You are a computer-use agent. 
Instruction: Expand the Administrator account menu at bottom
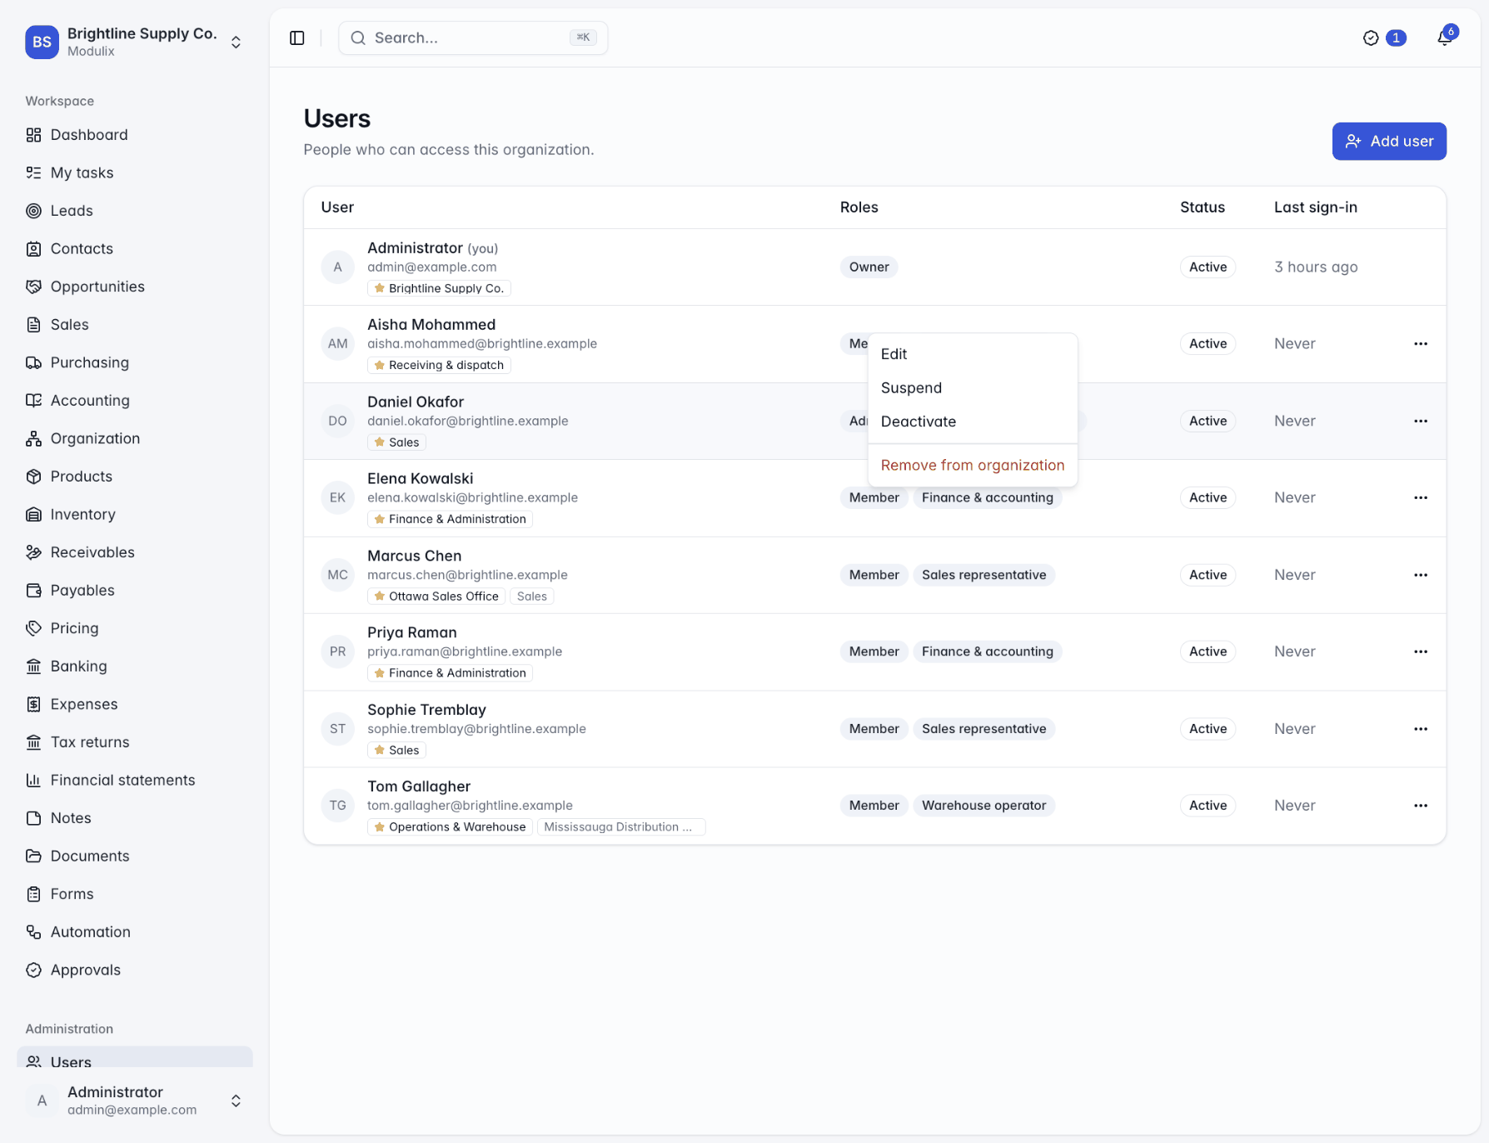click(x=134, y=1101)
